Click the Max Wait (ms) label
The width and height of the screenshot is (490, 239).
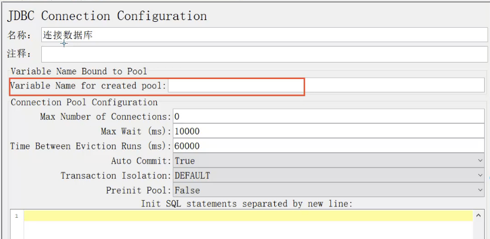[x=136, y=131]
